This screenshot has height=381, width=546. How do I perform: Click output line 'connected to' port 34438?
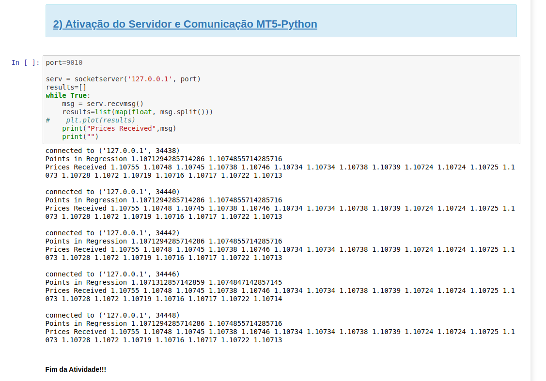pos(112,151)
